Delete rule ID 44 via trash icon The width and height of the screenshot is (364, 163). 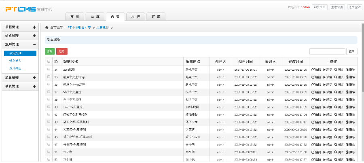point(347,129)
